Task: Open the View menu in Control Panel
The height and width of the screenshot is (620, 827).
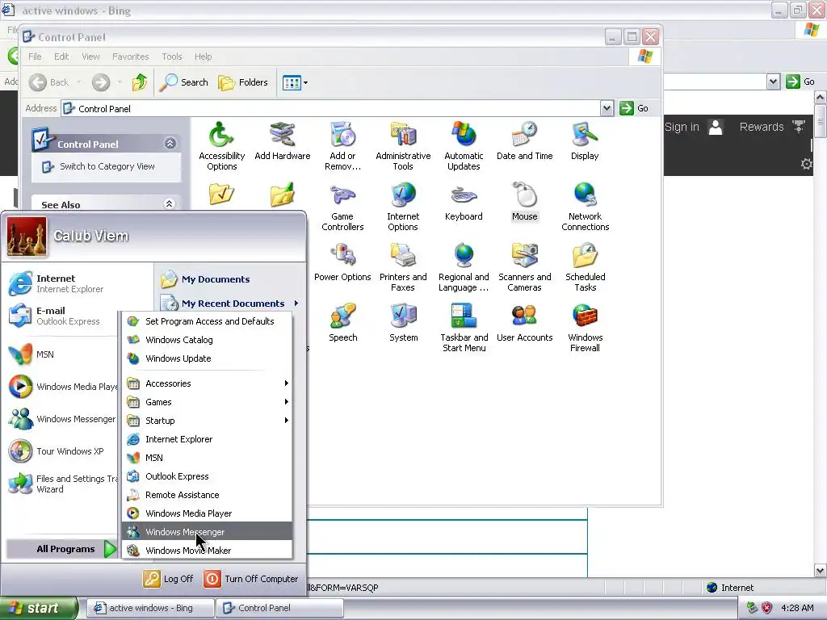Action: pos(90,57)
